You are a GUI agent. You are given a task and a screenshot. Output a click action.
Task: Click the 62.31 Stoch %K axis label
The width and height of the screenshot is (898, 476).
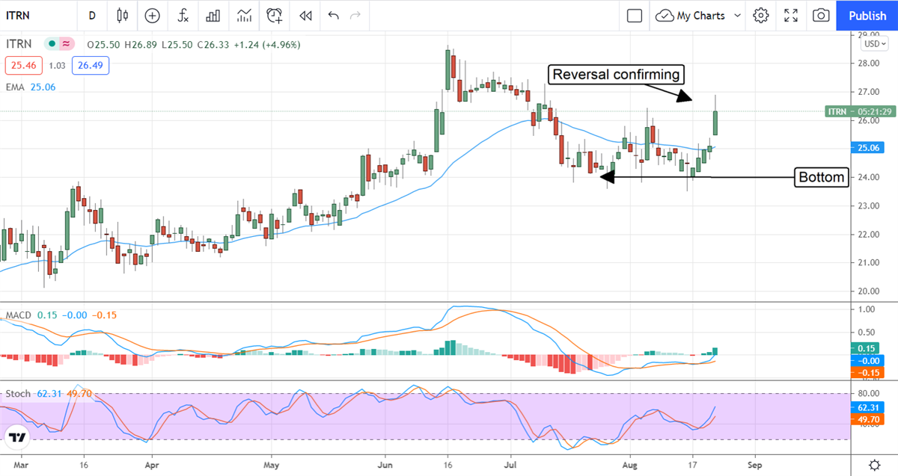(868, 408)
